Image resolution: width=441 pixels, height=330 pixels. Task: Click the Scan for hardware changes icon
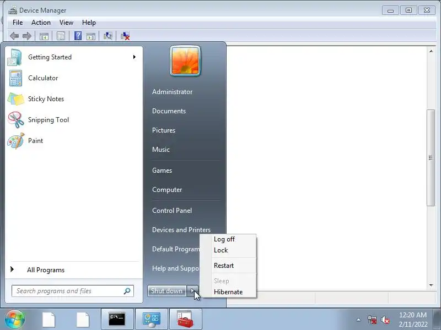(x=107, y=36)
